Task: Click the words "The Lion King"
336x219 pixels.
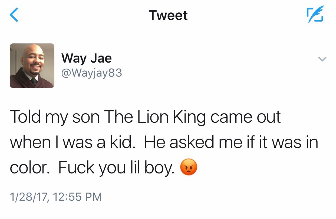Action: 154,117
